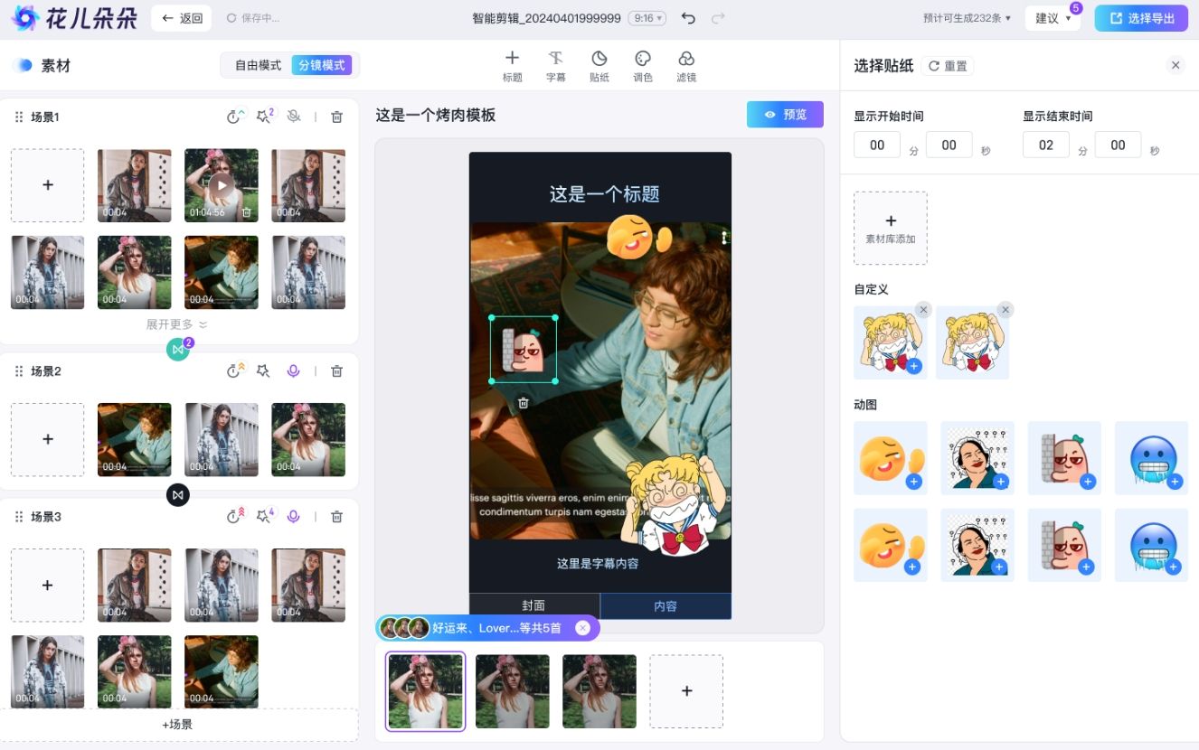This screenshot has height=750, width=1199.
Task: Click the 标题 add-title tool
Action: pyautogui.click(x=512, y=67)
